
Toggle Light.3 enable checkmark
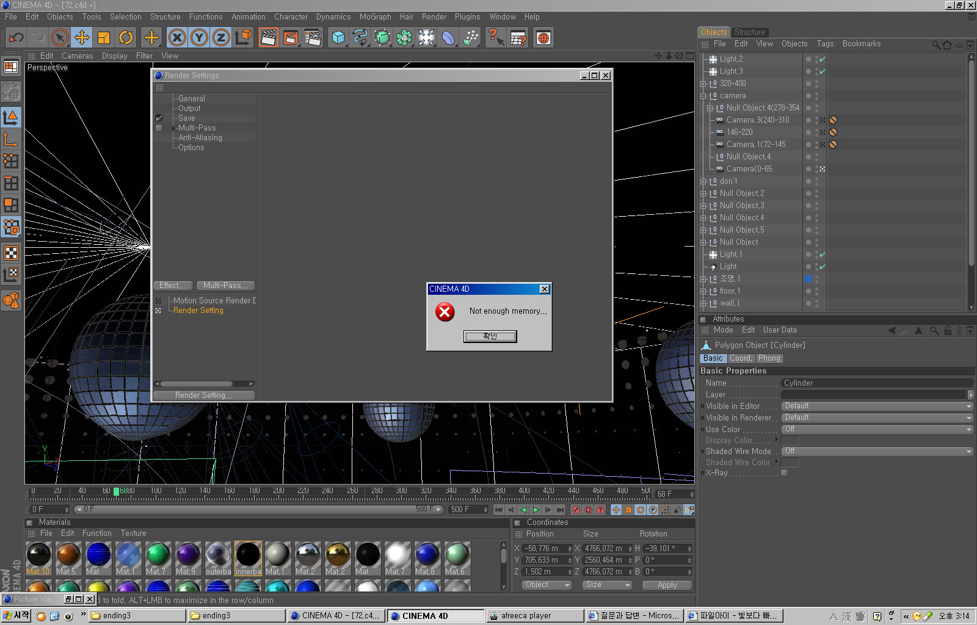[x=823, y=71]
